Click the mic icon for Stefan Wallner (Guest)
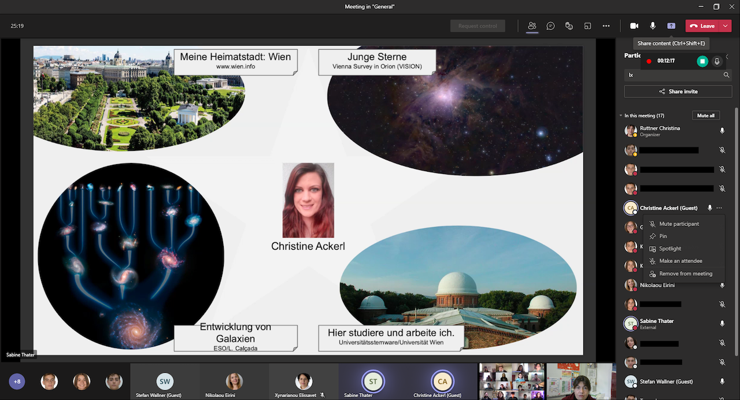 coord(722,382)
